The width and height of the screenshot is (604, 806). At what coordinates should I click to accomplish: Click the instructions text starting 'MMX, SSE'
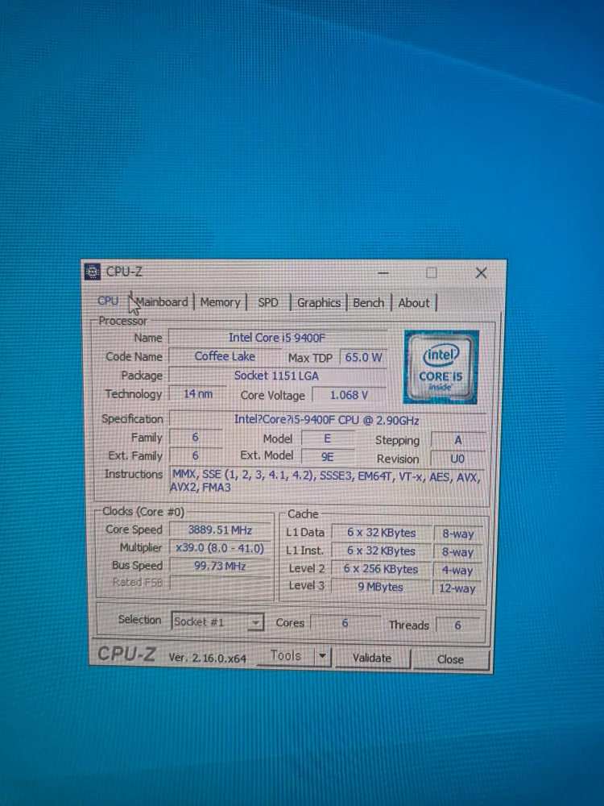pyautogui.click(x=327, y=481)
